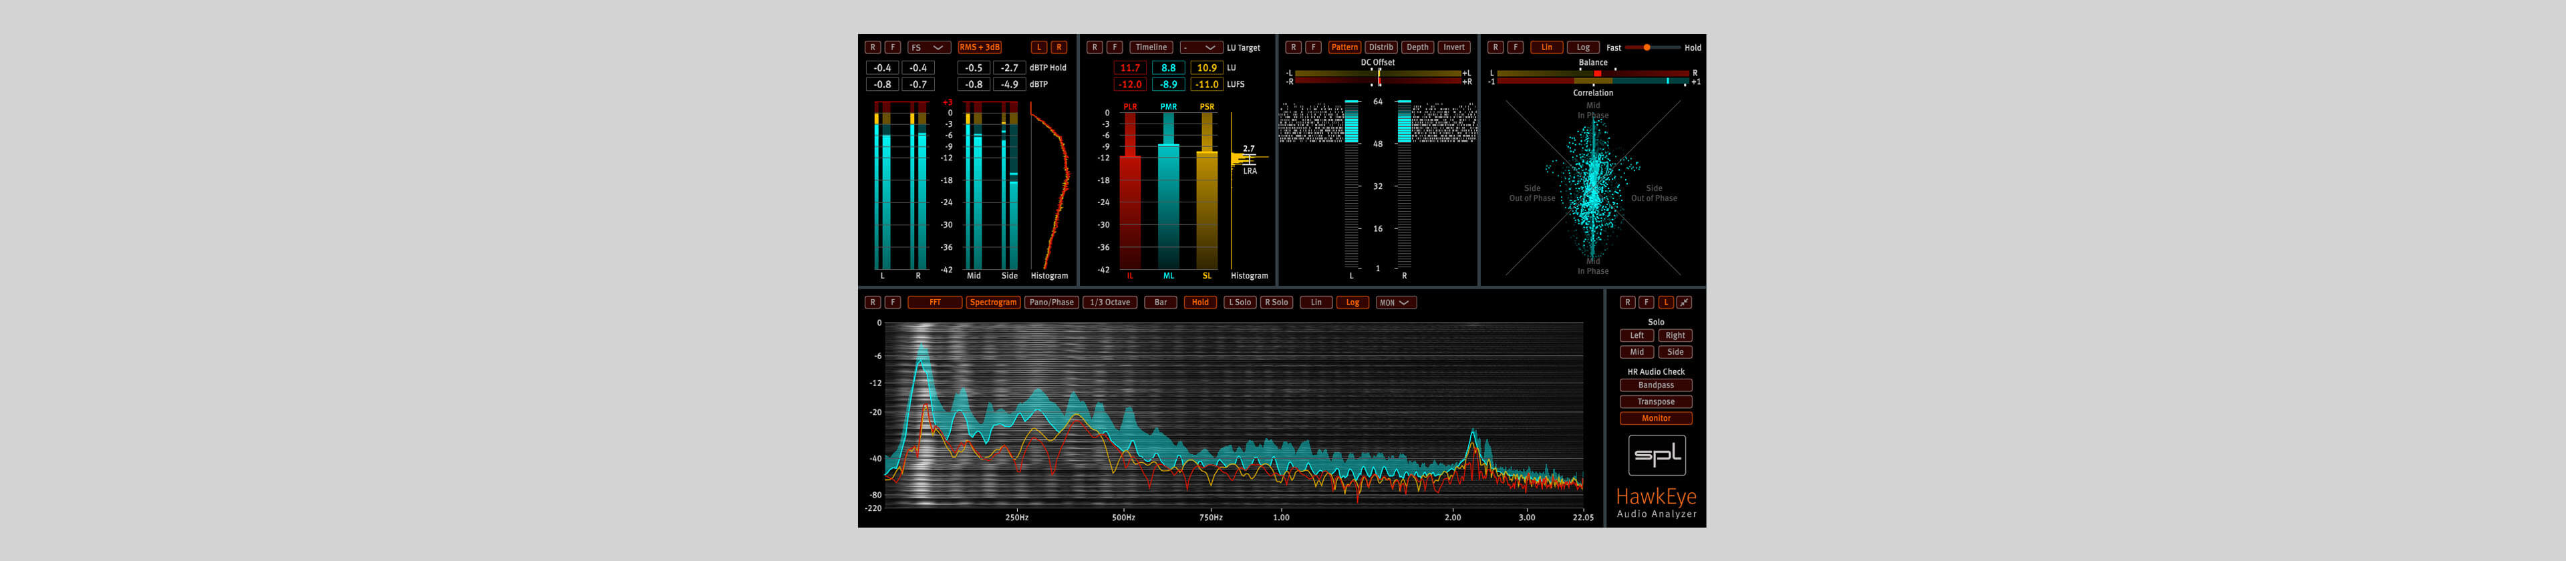Click the F button in the loudness panel

tap(1115, 47)
